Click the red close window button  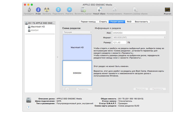click(25, 5)
